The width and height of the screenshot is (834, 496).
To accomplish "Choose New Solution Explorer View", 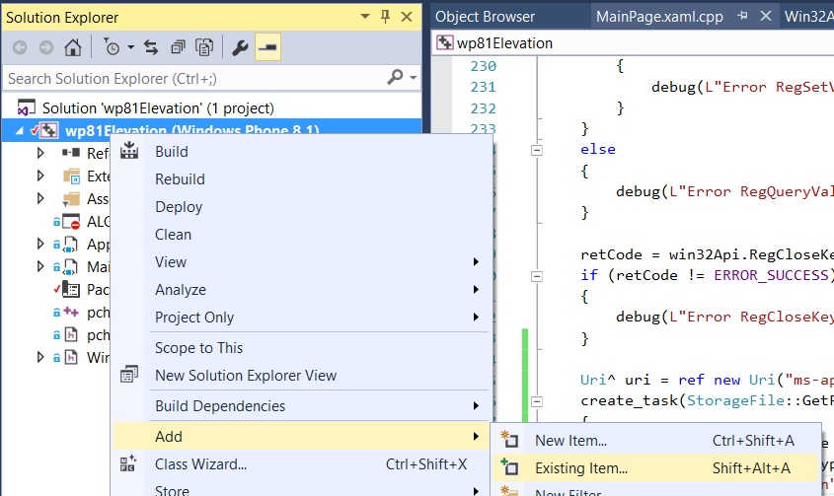I will (300, 376).
